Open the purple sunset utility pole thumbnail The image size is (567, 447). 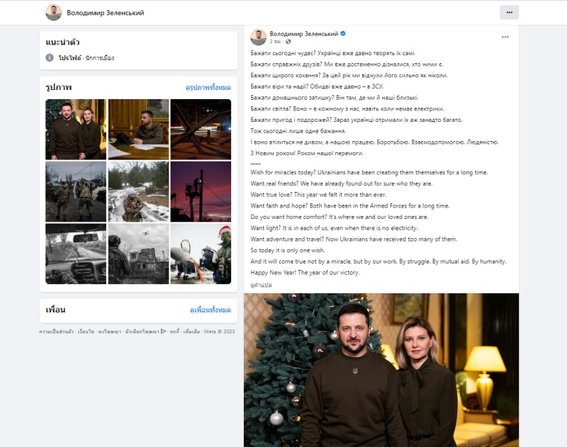tap(201, 191)
